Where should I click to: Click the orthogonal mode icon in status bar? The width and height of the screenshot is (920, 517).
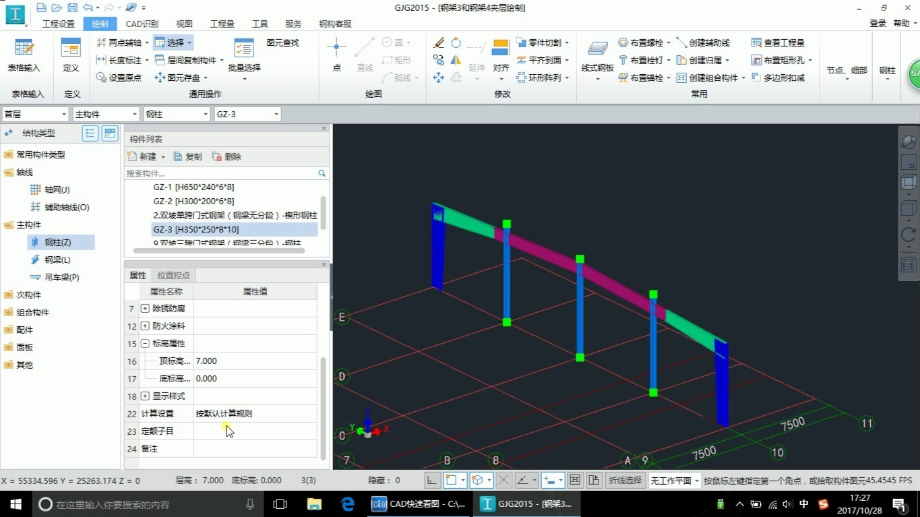pos(432,480)
